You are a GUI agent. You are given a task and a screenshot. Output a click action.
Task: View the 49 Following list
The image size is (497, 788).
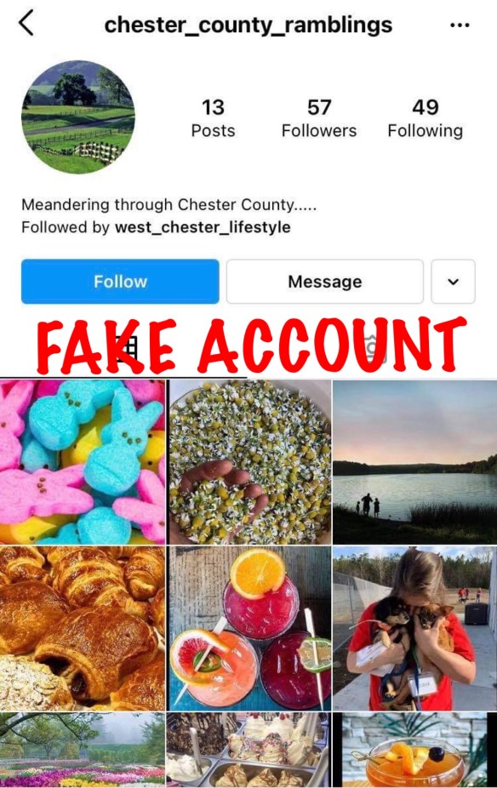426,118
